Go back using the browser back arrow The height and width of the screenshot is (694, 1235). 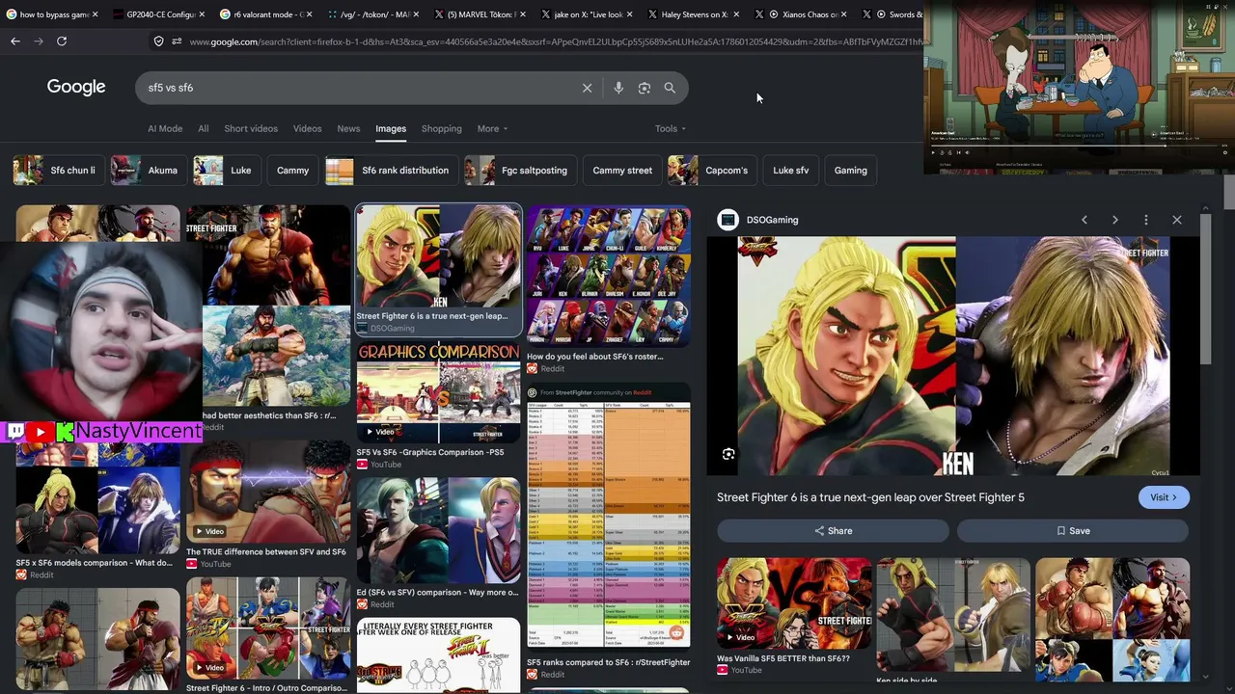click(x=15, y=41)
